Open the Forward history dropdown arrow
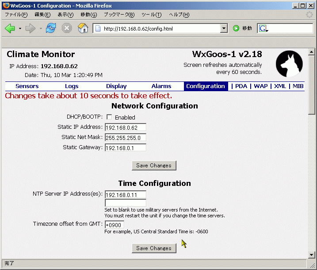 (41, 28)
